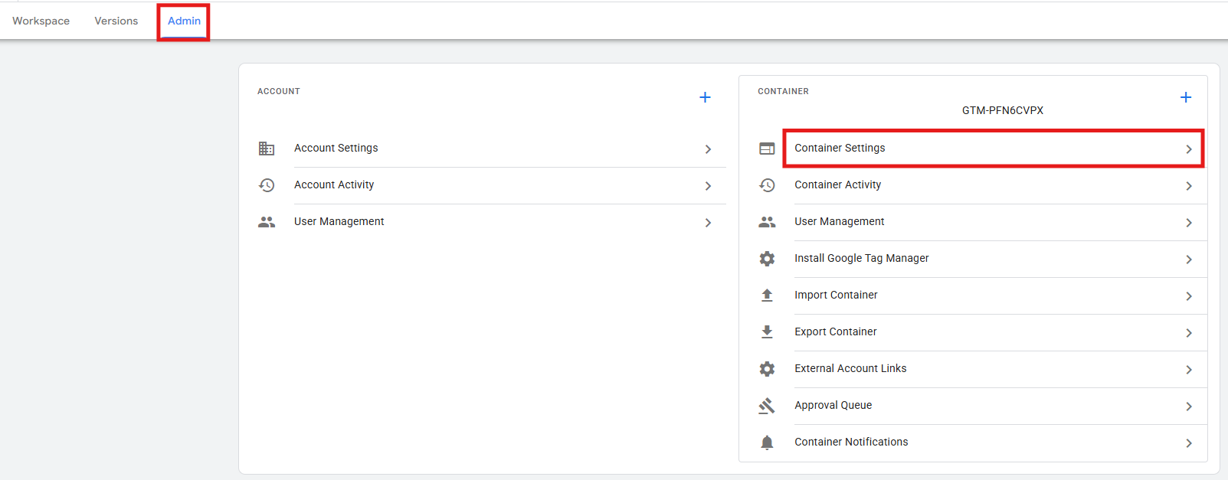Viewport: 1228px width, 480px height.
Task: Expand chevron on Account Settings row
Action: click(708, 149)
